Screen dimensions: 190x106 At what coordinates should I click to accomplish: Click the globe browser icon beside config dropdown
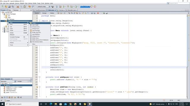tap(53, 6)
